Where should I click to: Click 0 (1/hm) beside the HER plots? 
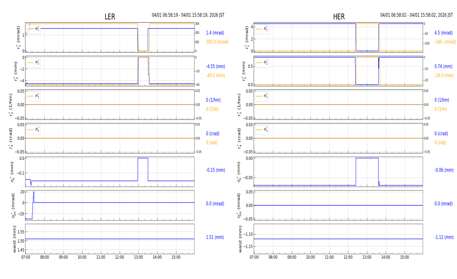click(442, 100)
